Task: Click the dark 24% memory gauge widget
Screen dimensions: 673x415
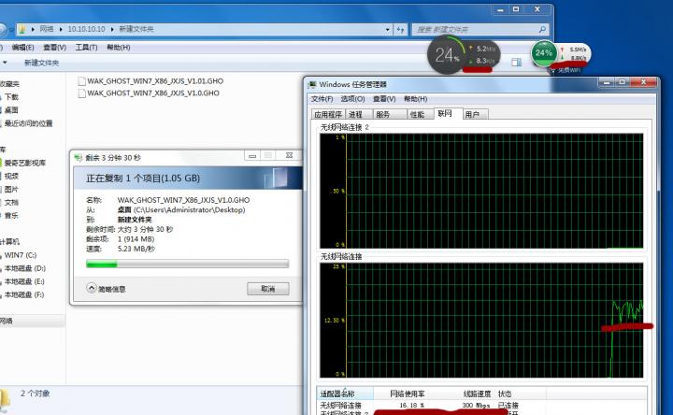Action: [447, 55]
